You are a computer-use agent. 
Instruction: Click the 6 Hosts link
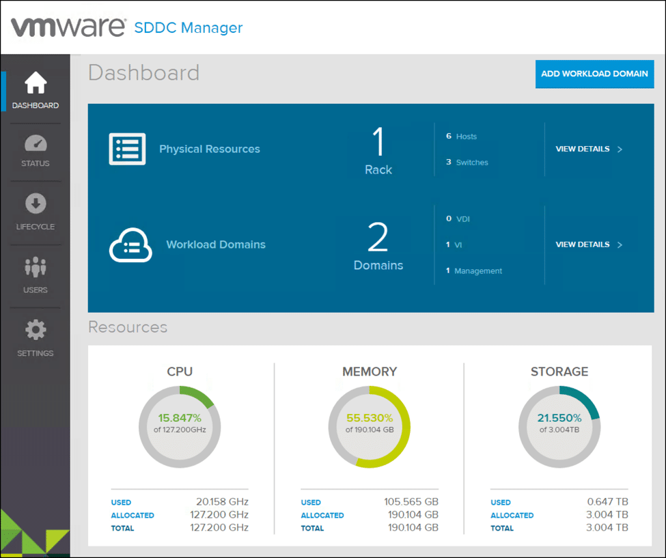(462, 137)
